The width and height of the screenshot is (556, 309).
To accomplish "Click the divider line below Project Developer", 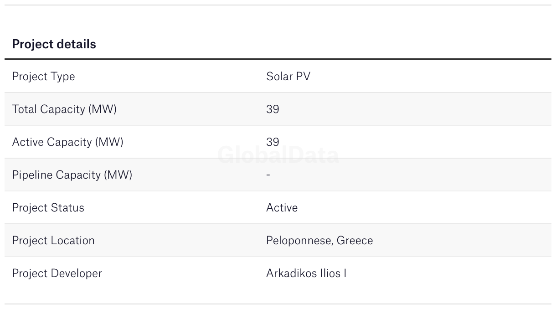I will [x=278, y=304].
